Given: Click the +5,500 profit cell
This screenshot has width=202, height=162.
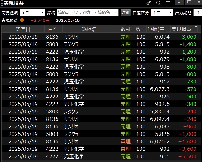Looking at the screenshot, I should click(x=187, y=156).
